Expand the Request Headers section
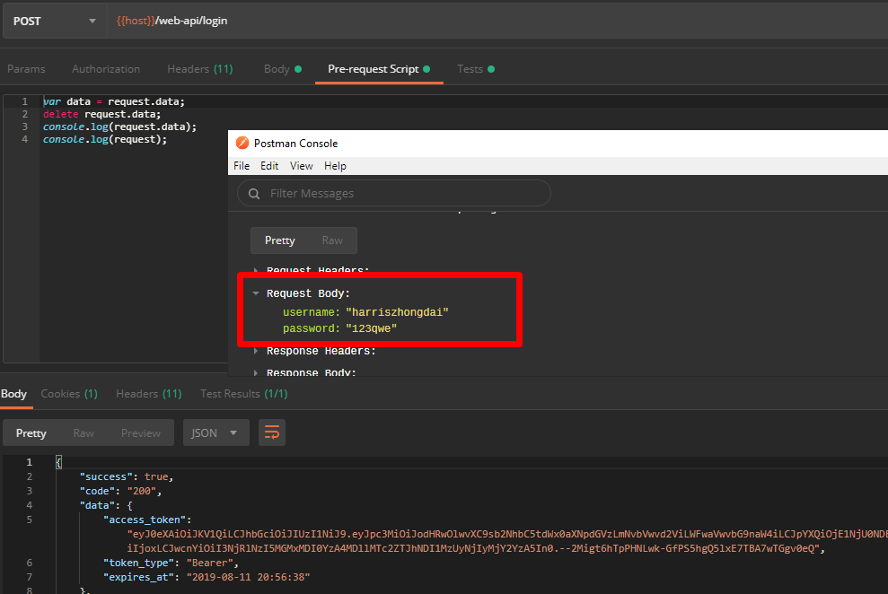Viewport: 888px width, 594px height. coord(256,270)
